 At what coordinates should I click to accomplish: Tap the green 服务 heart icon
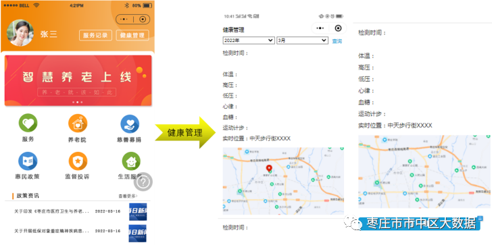28,123
